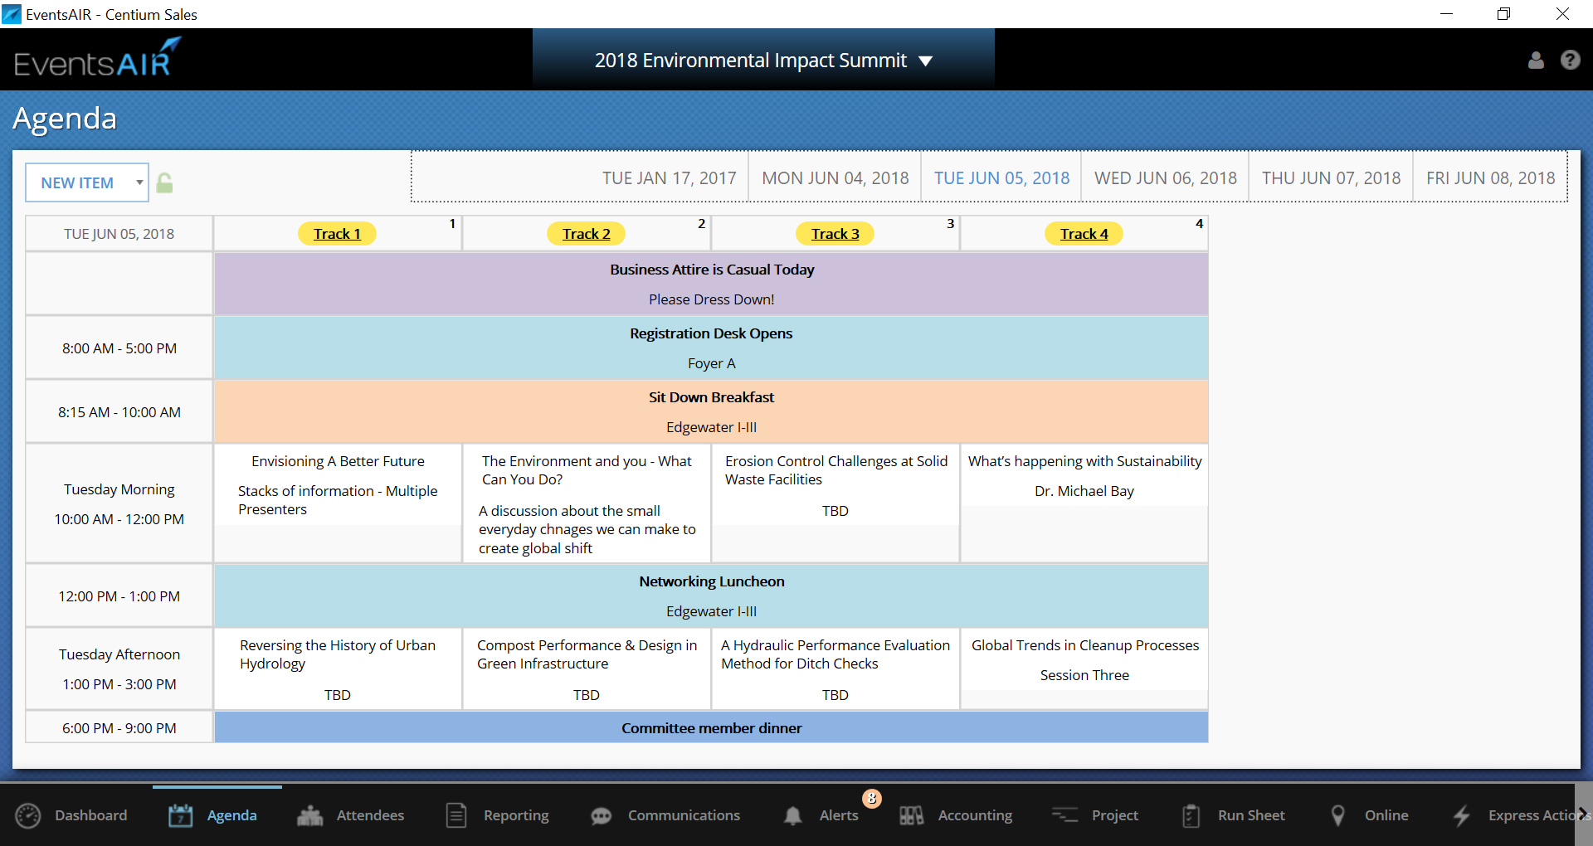The width and height of the screenshot is (1593, 846).
Task: Click the Agenda calendar icon
Action: coord(180,815)
